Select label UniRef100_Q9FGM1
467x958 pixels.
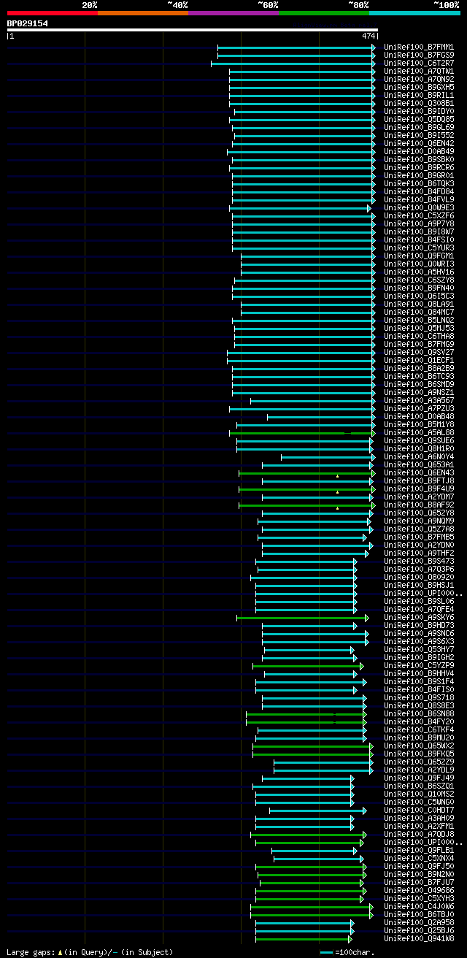pos(419,256)
